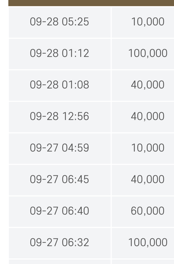Click the 09-28 01:08 timestamp cell
This screenshot has height=264, width=174.
pyautogui.click(x=59, y=85)
